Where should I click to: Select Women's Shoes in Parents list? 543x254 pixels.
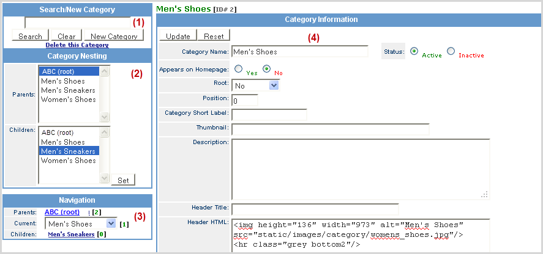coord(68,100)
